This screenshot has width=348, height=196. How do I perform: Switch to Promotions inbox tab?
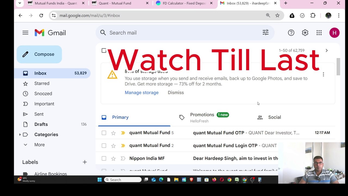[209, 117]
